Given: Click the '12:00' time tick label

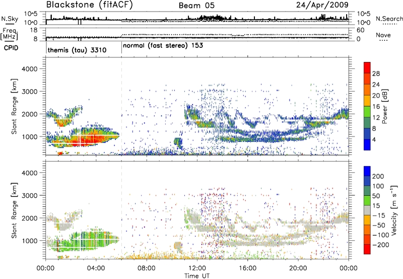Looking at the screenshot, I should pyautogui.click(x=197, y=268).
